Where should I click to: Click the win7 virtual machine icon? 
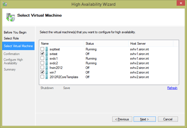46,72
